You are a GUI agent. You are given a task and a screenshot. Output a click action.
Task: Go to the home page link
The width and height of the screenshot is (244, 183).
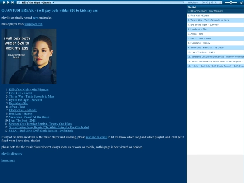8,160
